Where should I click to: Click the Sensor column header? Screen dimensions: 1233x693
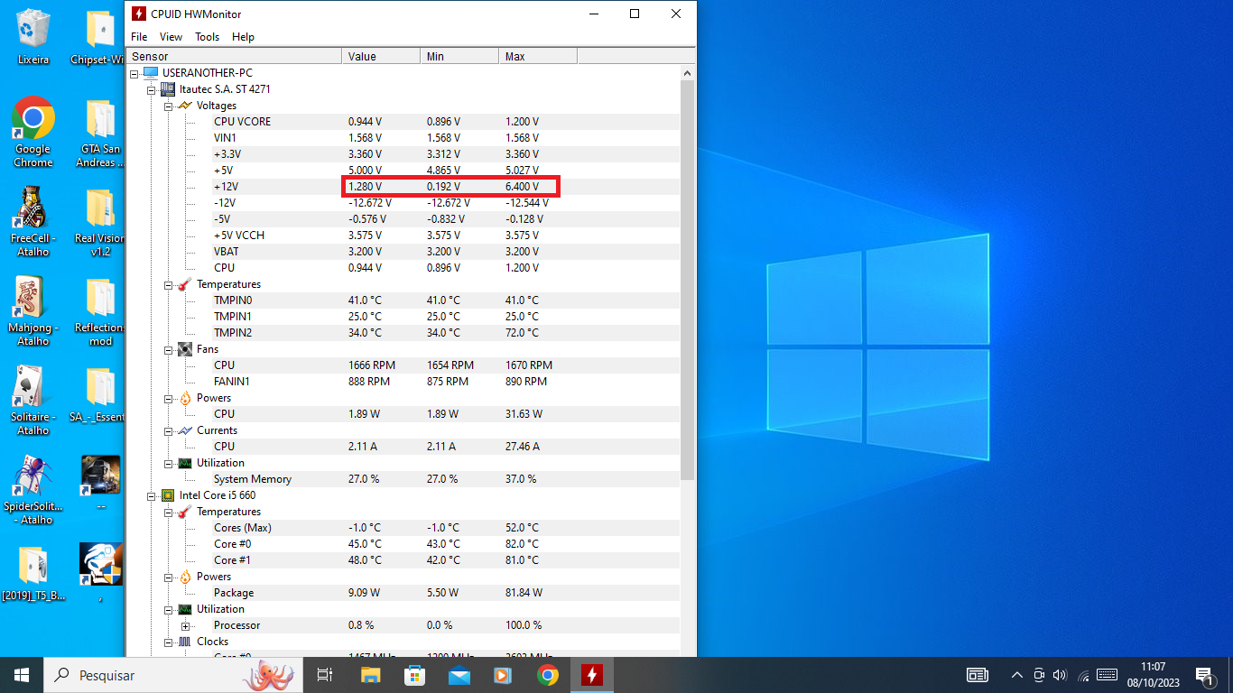(x=234, y=56)
